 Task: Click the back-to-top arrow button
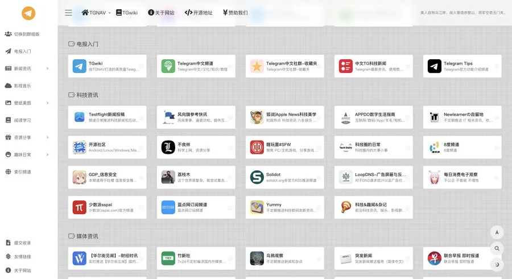[x=497, y=232]
